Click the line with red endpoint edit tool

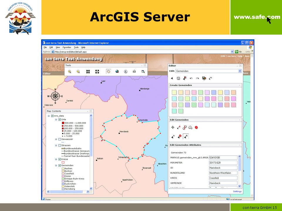click(x=179, y=127)
